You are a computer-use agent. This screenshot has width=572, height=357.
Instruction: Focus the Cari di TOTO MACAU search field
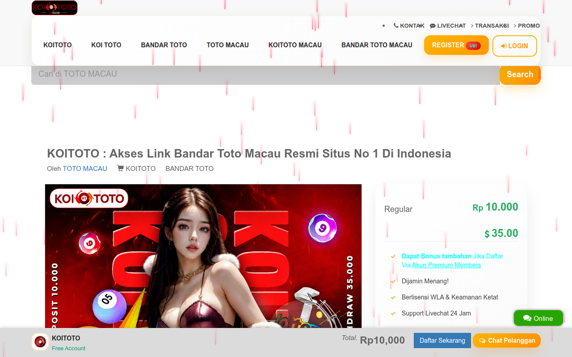[265, 74]
